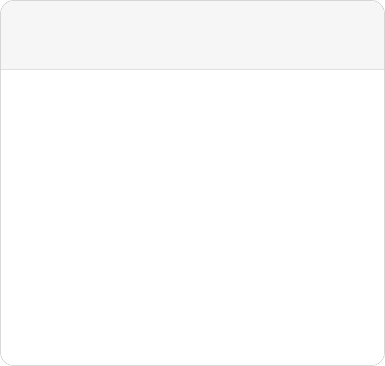Click the blank white content area
Screen dimensions: 385x366
pyautogui.click(x=192, y=218)
